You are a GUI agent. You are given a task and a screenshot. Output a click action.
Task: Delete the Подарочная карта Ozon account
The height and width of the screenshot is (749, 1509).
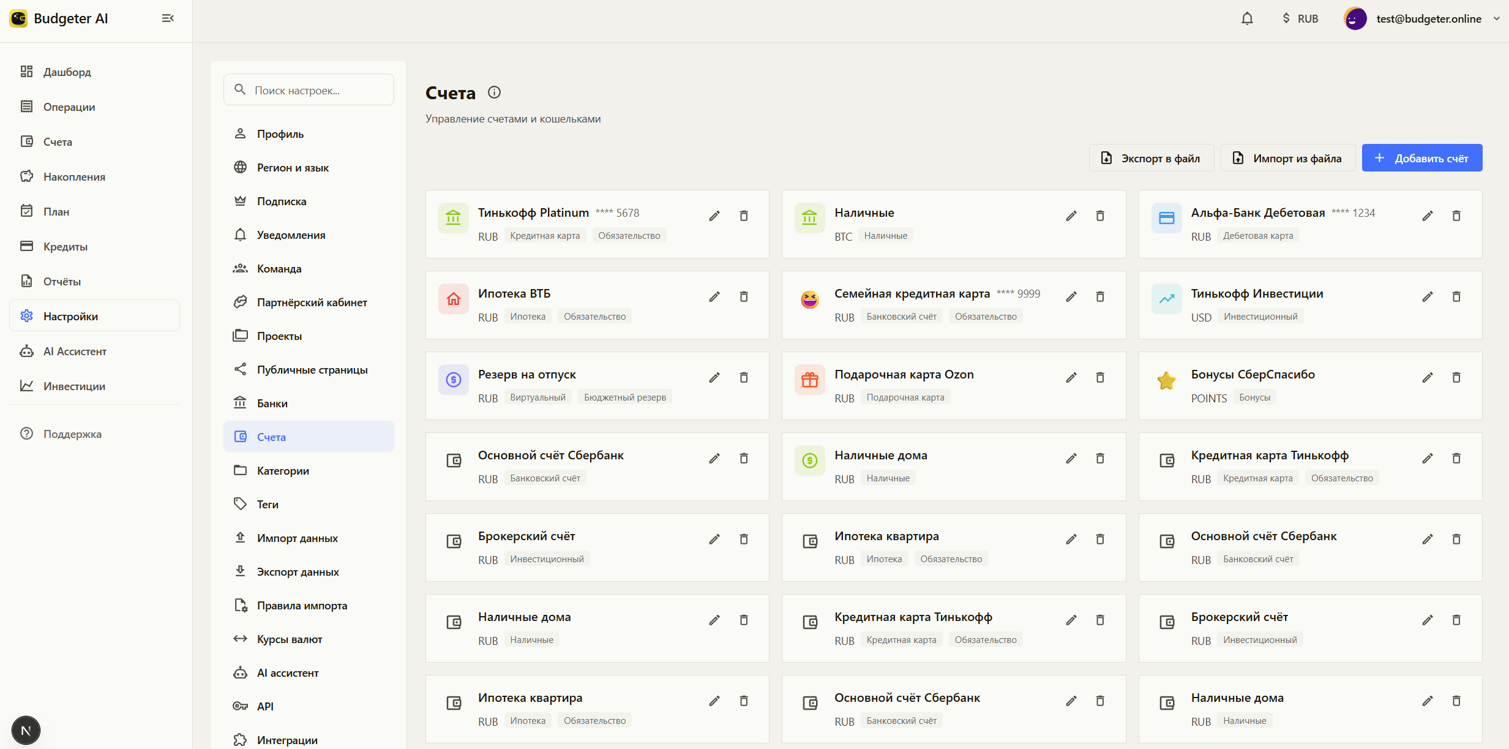(1100, 377)
